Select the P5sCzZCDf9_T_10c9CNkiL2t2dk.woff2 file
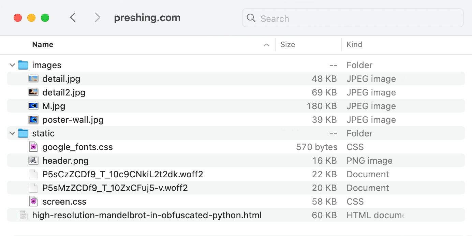472x236 pixels. click(x=122, y=174)
